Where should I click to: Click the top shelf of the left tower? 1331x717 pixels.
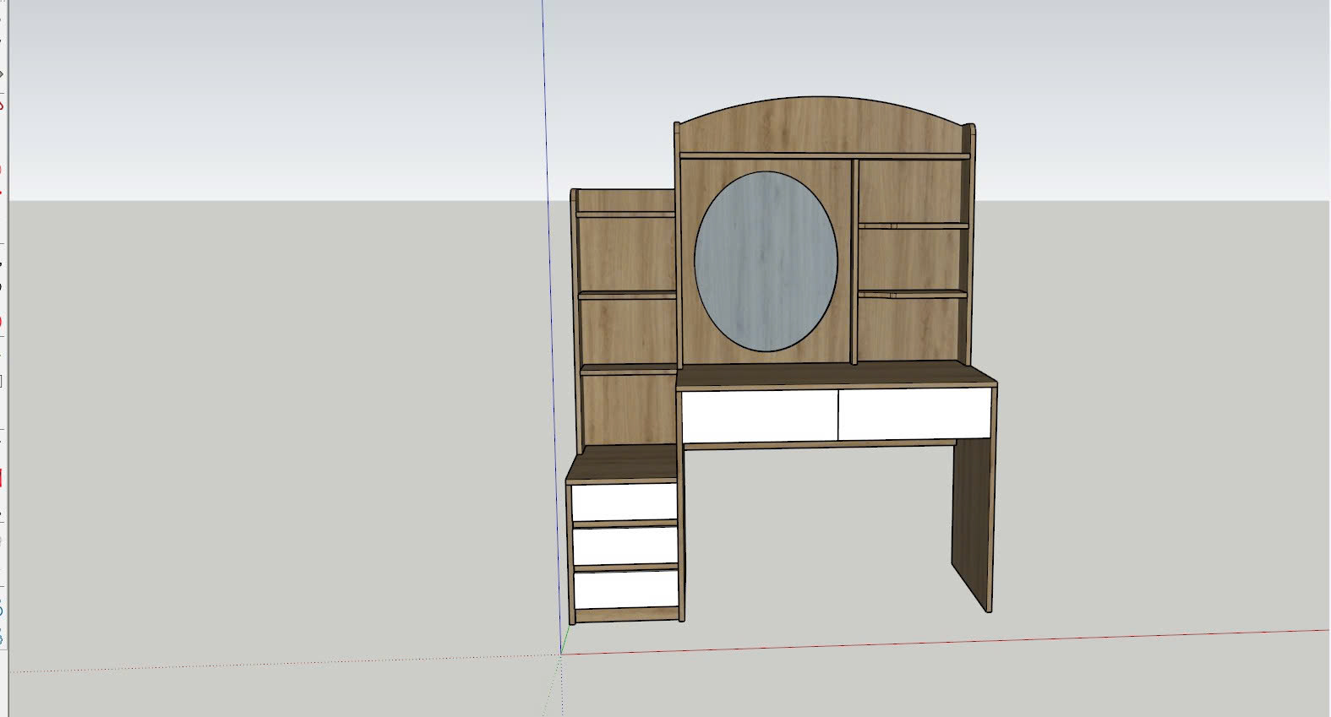[625, 215]
